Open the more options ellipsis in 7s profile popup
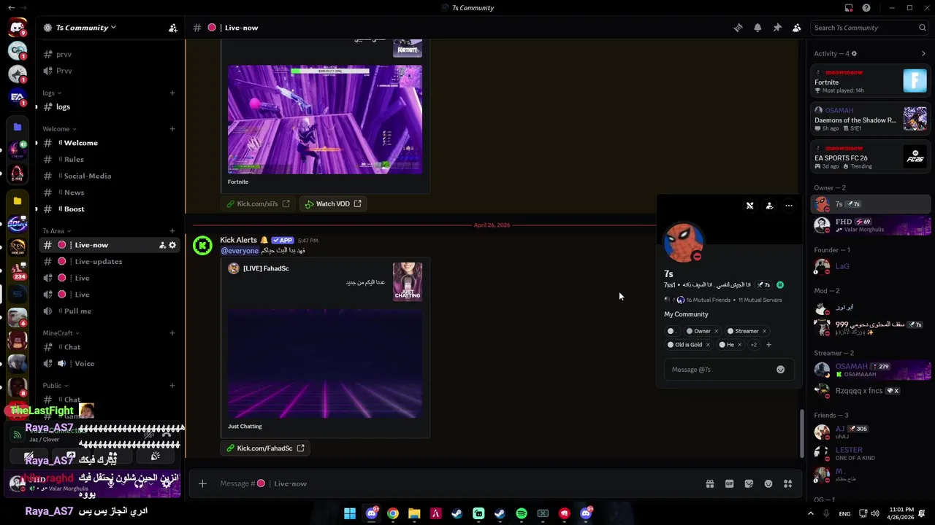Viewport: 935px width, 525px height. (x=789, y=206)
